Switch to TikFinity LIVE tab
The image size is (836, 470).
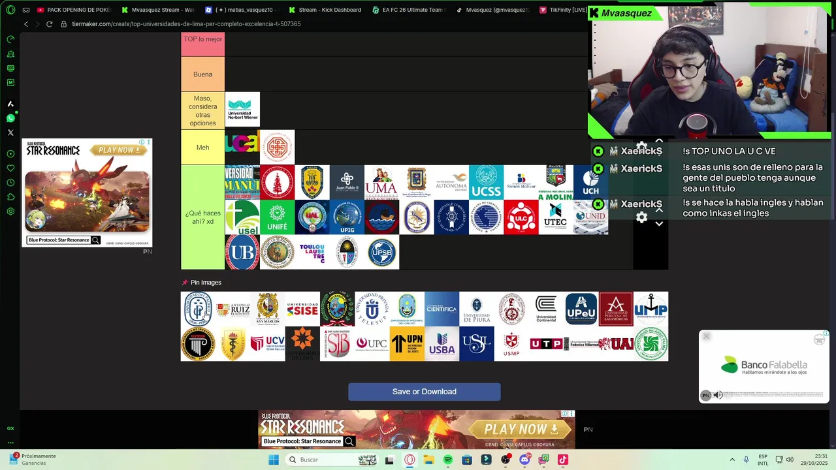pyautogui.click(x=563, y=10)
